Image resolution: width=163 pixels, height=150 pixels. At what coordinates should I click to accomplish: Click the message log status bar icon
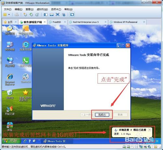(156, 147)
